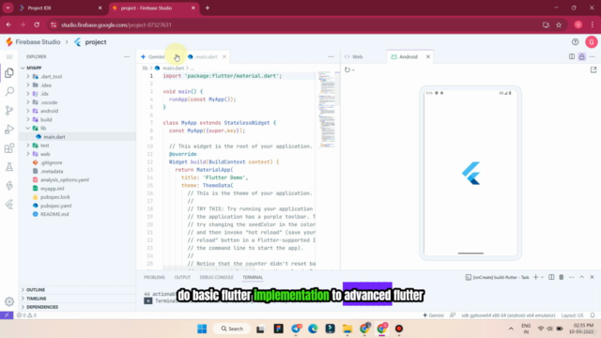Open README.md file
Image resolution: width=601 pixels, height=338 pixels.
pyautogui.click(x=54, y=214)
